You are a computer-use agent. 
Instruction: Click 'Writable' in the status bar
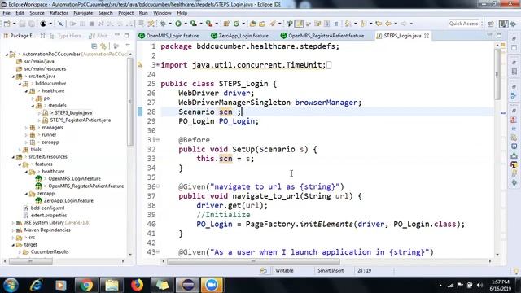point(284,271)
